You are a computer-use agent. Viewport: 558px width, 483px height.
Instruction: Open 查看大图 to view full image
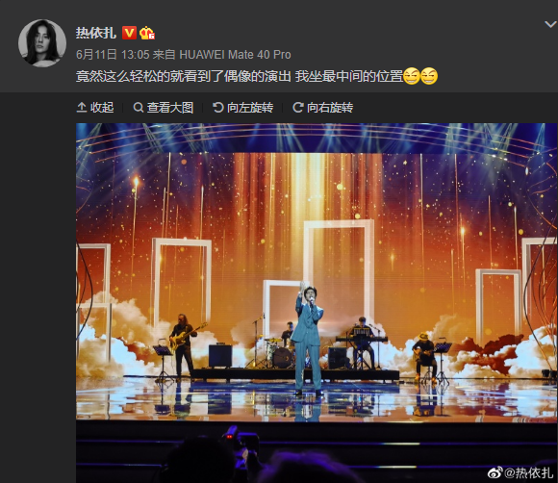click(x=170, y=107)
